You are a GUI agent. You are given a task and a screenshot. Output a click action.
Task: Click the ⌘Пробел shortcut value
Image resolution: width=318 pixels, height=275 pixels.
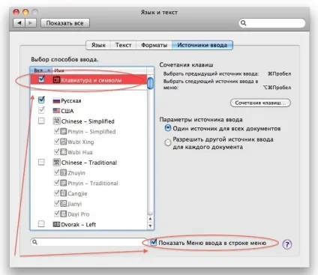click(x=279, y=73)
